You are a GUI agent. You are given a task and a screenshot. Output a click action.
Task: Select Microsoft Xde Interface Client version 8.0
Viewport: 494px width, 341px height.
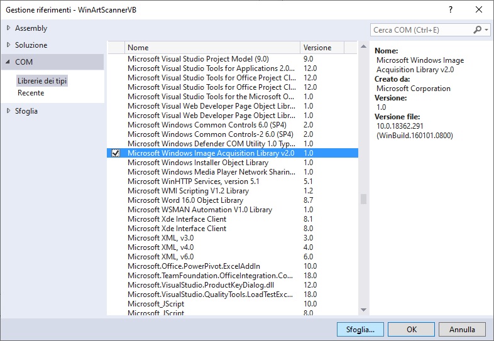tap(233, 229)
